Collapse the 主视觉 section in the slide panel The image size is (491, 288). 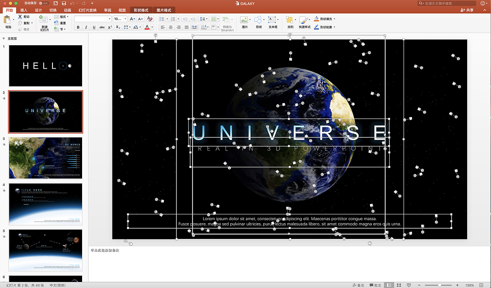coord(3,38)
